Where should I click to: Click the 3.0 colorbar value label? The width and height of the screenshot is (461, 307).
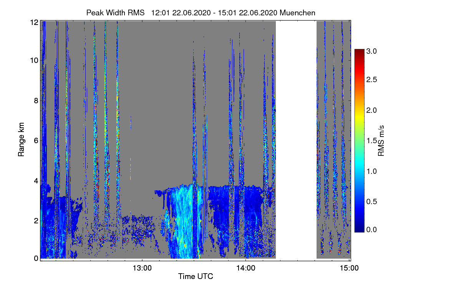click(372, 51)
